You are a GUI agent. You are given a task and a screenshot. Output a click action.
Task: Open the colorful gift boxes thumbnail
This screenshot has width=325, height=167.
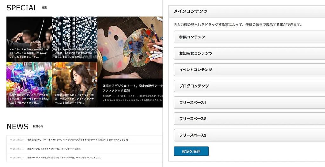coord(29,85)
